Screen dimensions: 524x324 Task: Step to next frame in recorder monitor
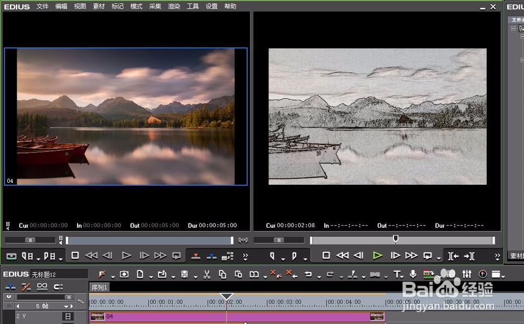pyautogui.click(x=395, y=255)
